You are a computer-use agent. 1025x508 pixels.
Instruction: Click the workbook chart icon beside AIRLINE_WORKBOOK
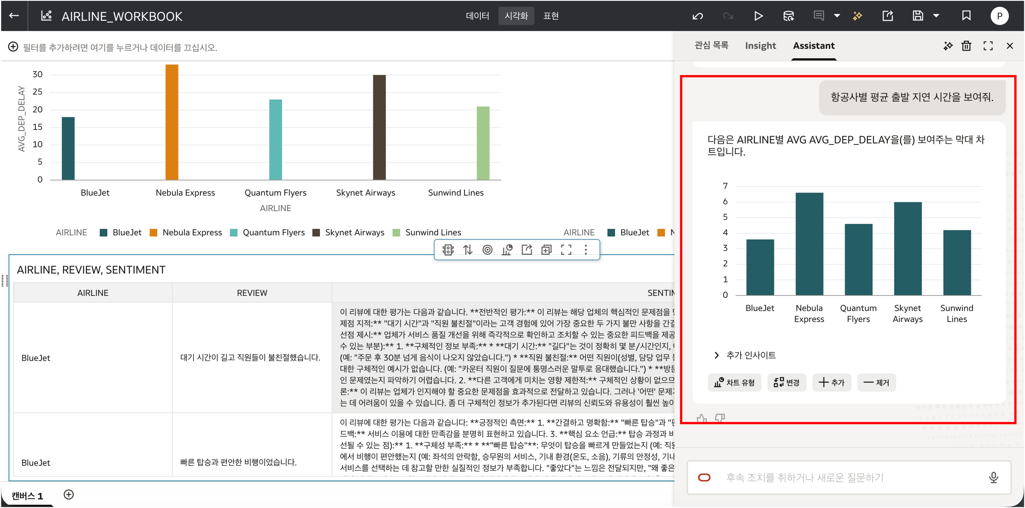(x=46, y=15)
